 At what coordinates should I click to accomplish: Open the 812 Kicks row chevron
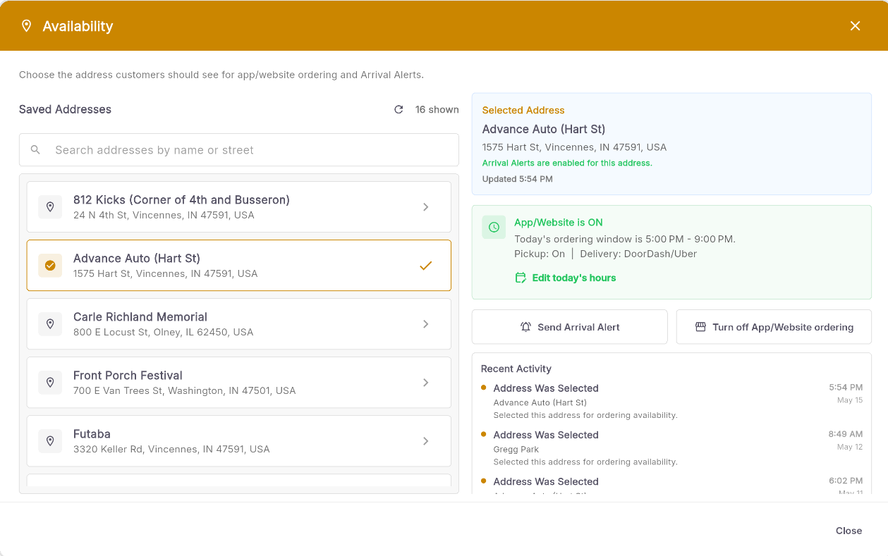[425, 207]
